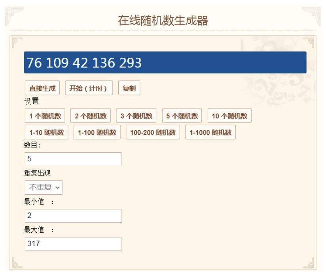Click the 在线随机数生成器 page title

[163, 21]
